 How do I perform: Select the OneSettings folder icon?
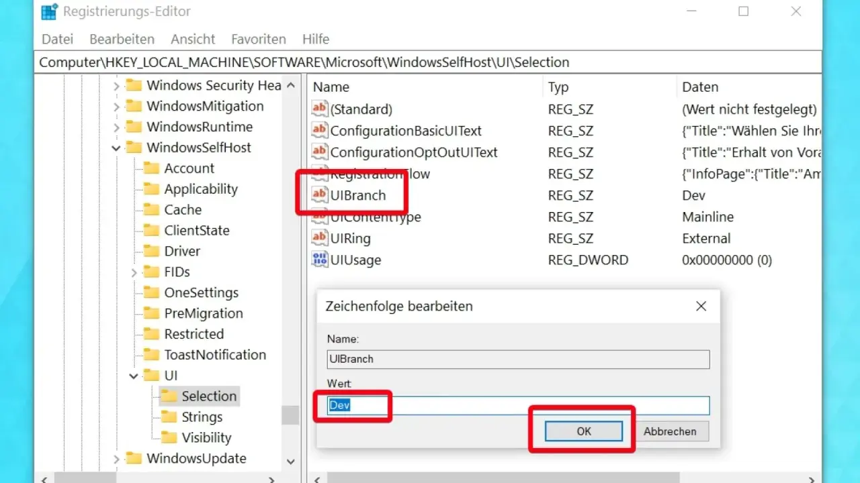pyautogui.click(x=152, y=293)
